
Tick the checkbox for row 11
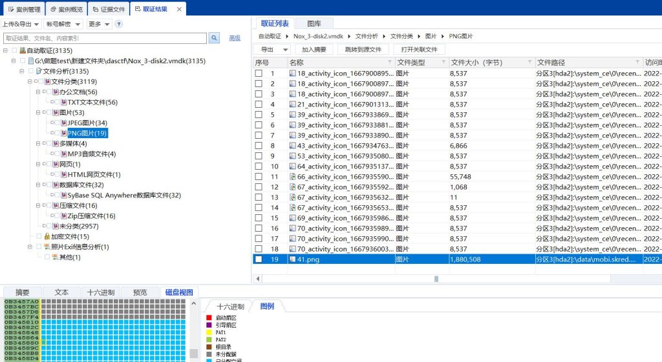point(259,177)
